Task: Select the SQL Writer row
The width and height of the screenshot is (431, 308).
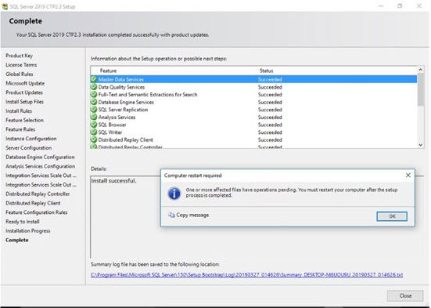Action: [x=253, y=132]
